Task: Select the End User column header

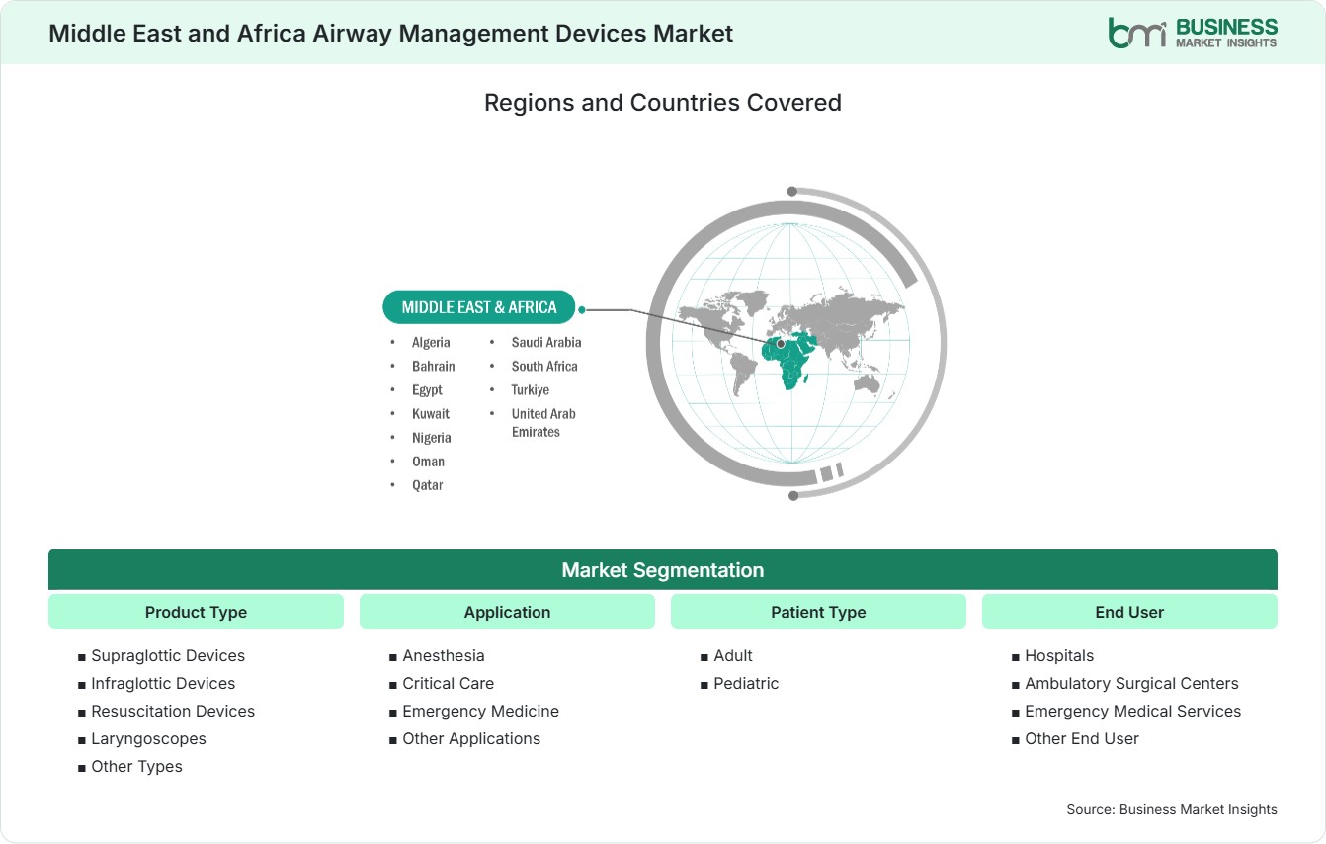Action: pyautogui.click(x=1129, y=612)
